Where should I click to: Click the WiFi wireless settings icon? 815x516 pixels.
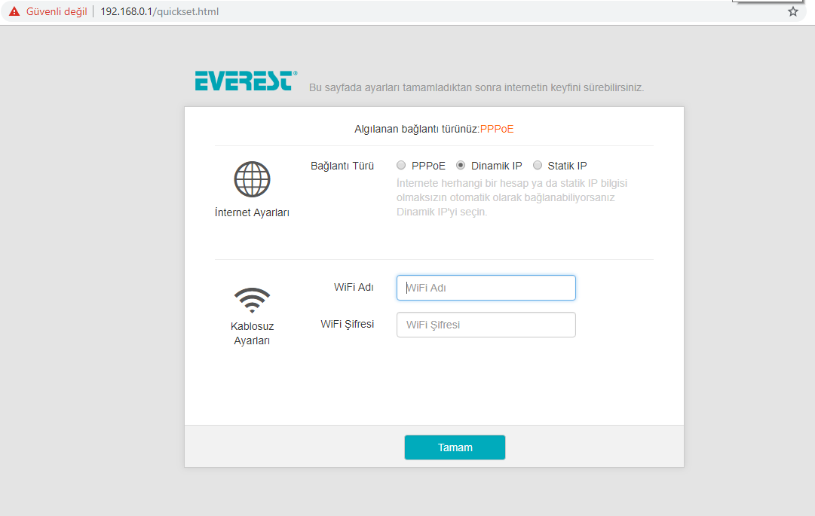click(252, 300)
